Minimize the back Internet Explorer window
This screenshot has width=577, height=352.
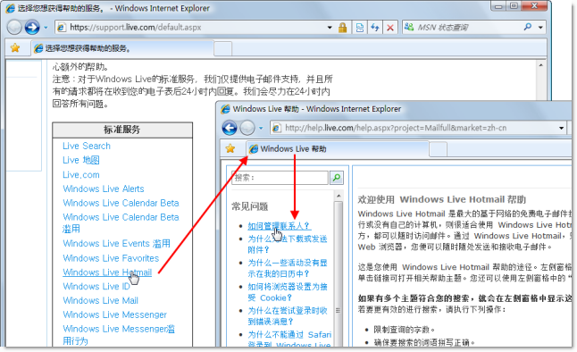[498, 6]
